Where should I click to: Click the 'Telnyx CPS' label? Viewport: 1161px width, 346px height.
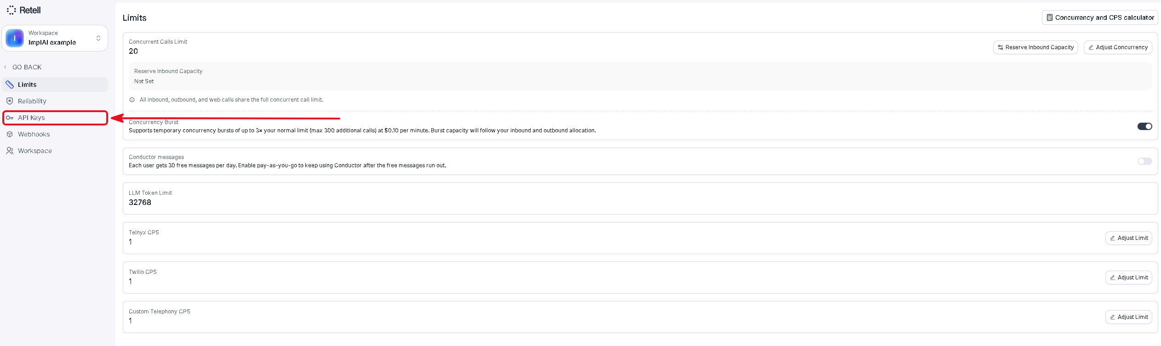144,233
